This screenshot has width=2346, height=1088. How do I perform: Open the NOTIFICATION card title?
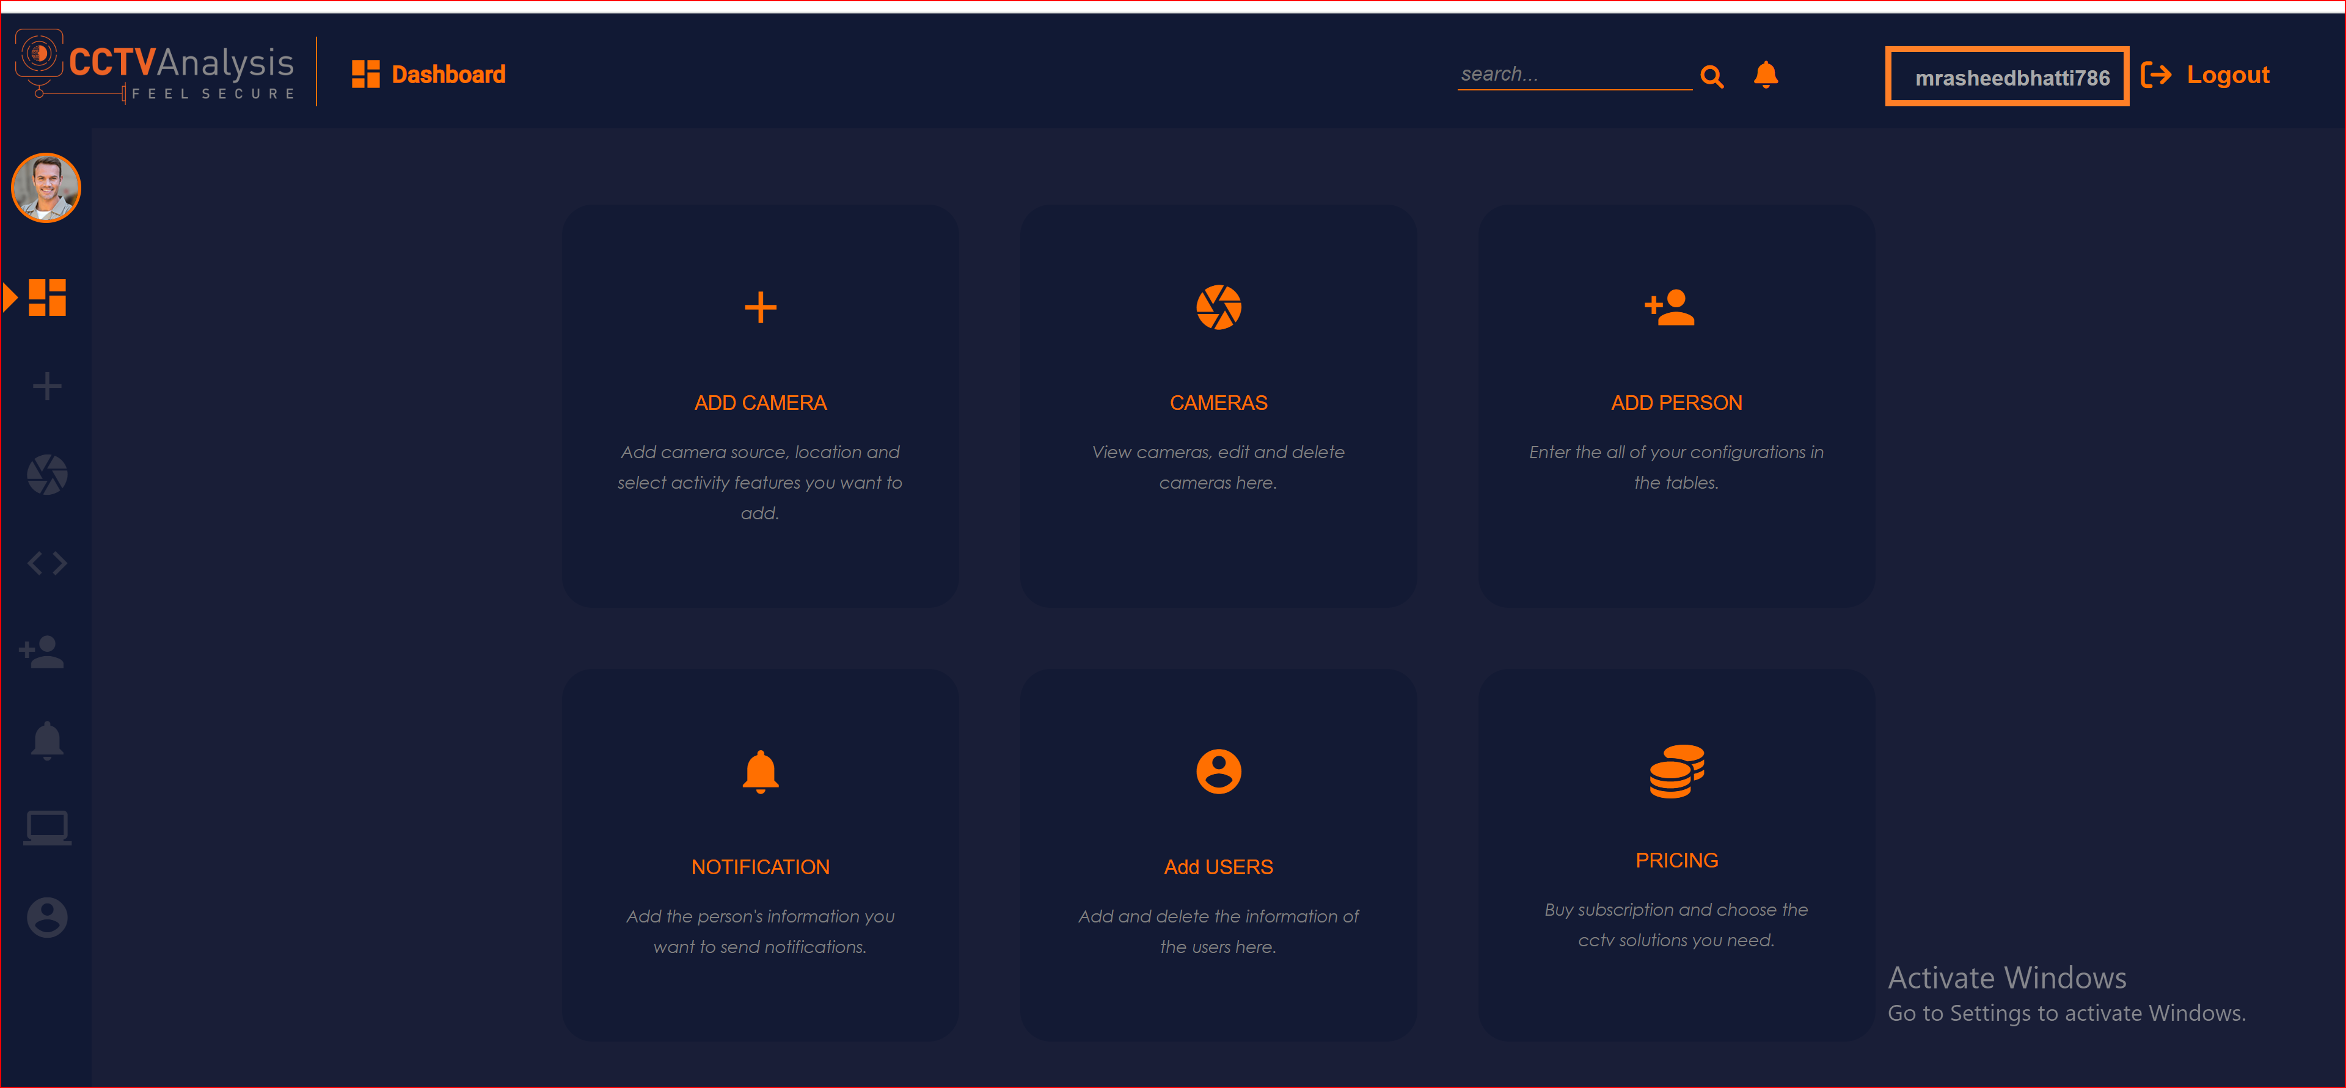761,867
